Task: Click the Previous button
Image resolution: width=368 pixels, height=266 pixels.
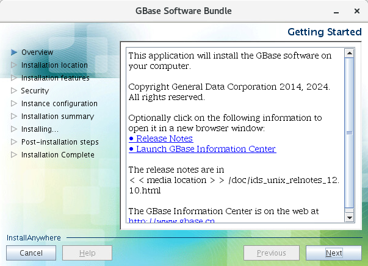Action: click(x=272, y=253)
